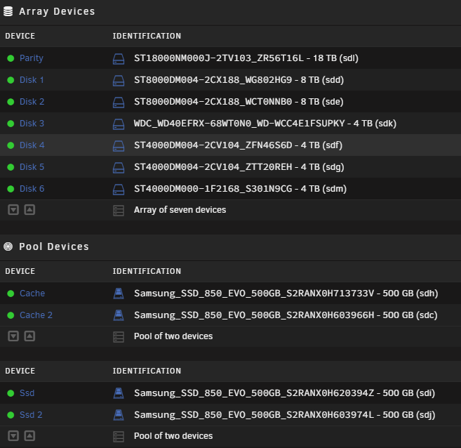The height and width of the screenshot is (448, 461).
Task: Expand array with the down arrow button
Action: pos(13,210)
